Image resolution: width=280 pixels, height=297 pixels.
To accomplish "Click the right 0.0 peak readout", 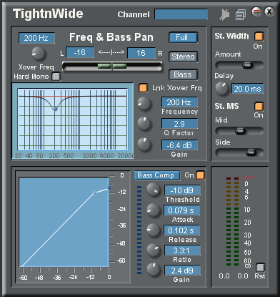I will click(x=243, y=276).
